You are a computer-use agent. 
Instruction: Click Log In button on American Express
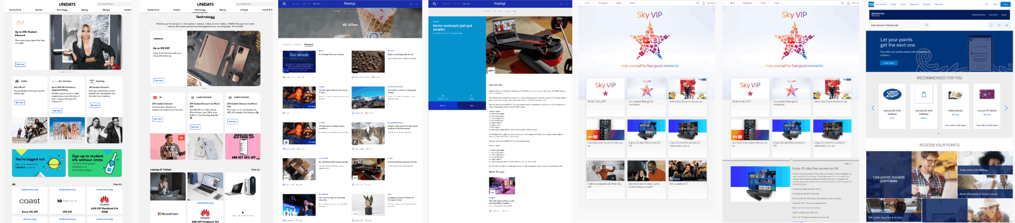[1005, 4]
